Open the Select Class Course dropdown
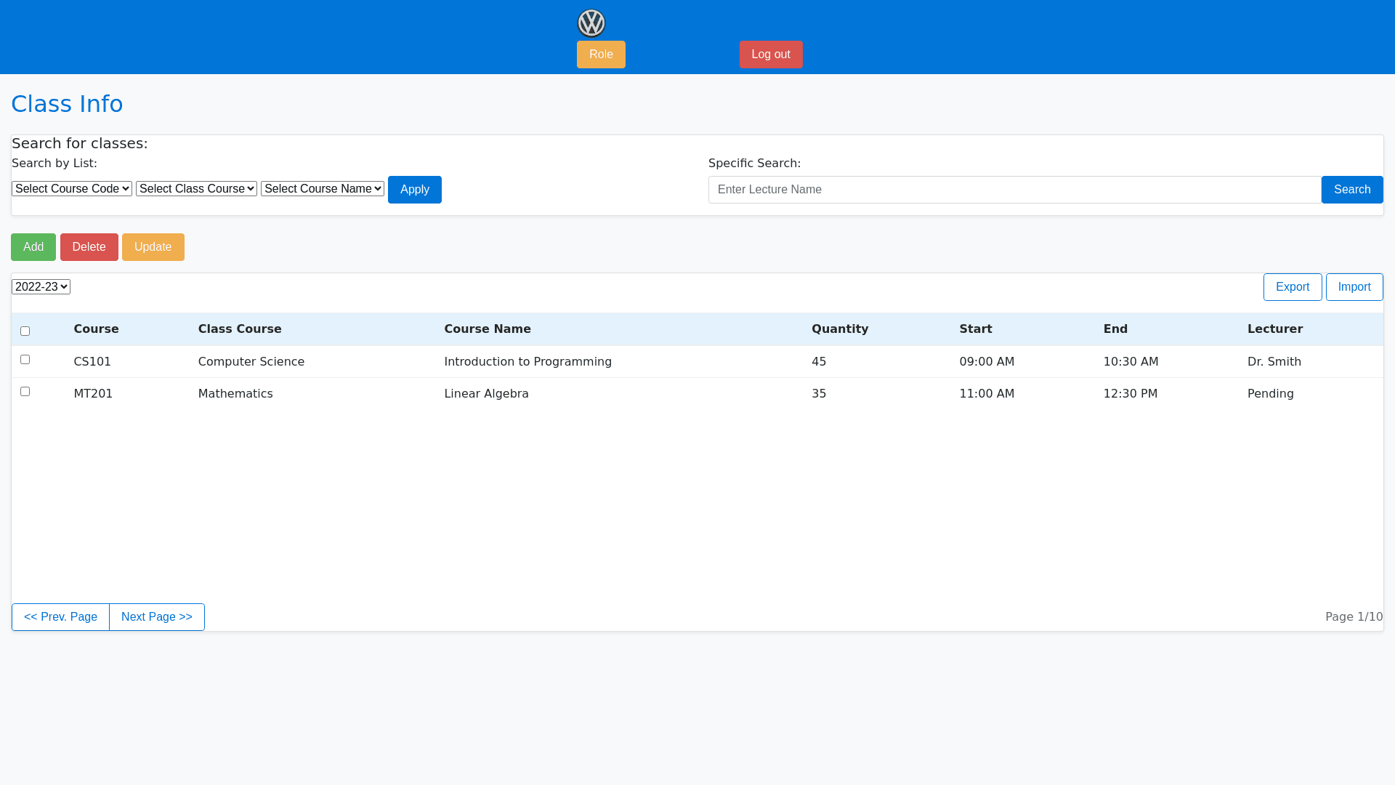The height and width of the screenshot is (785, 1395). pos(196,188)
